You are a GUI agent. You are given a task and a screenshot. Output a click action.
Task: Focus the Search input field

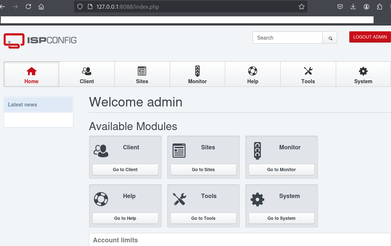[287, 38]
